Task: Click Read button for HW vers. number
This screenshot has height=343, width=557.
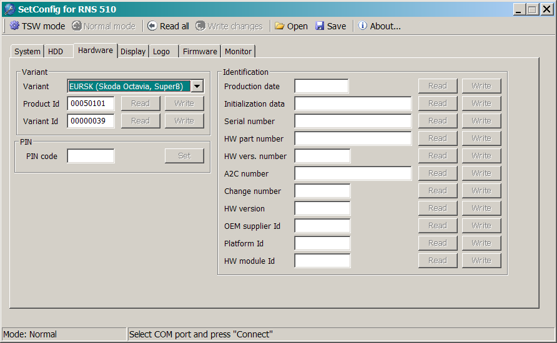Action: (438, 156)
